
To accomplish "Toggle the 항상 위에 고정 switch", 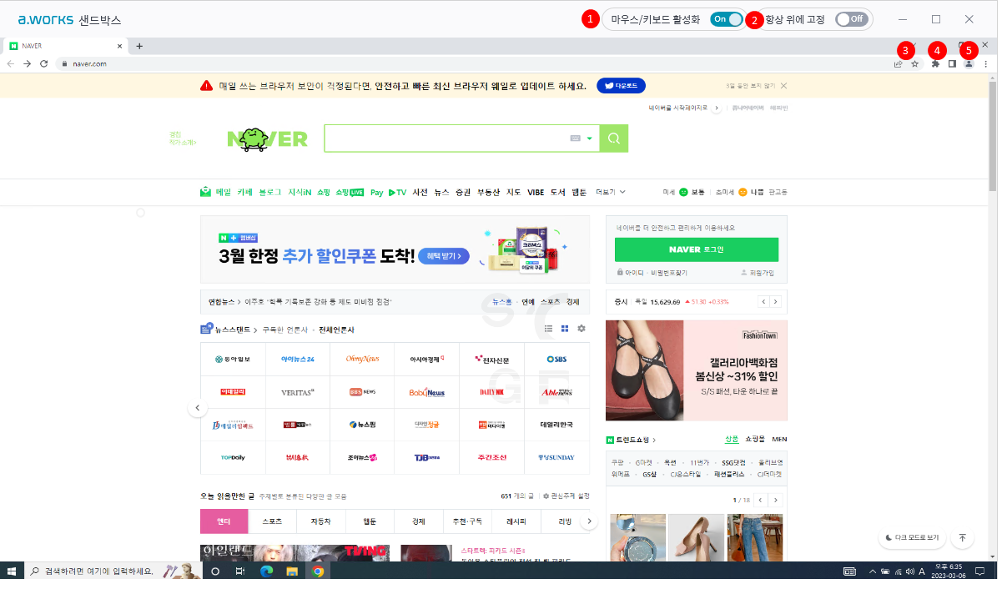I will [x=852, y=19].
